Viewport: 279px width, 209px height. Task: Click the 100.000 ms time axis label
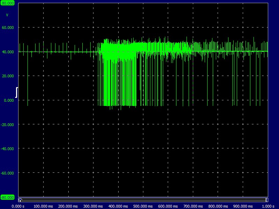click(x=43, y=206)
